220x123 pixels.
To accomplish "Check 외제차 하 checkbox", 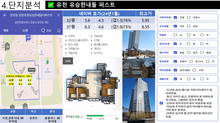I will (x=202, y=35).
